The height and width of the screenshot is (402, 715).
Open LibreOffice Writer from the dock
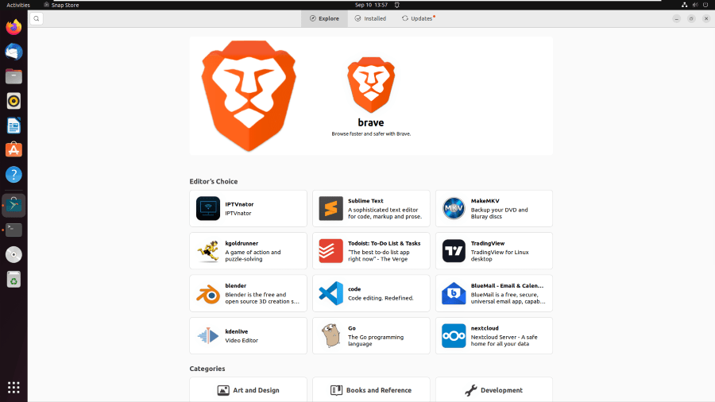tap(14, 126)
